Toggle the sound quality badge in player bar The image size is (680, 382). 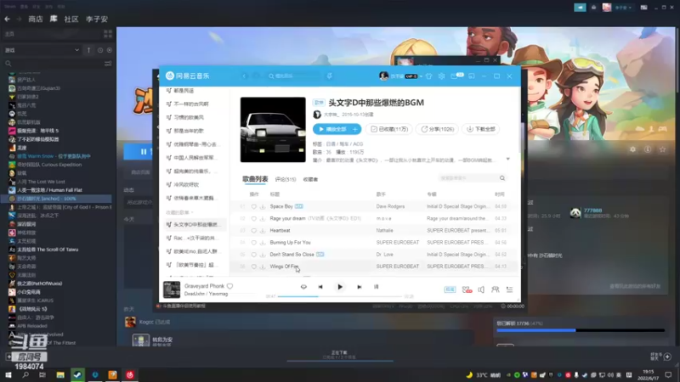[x=450, y=289]
